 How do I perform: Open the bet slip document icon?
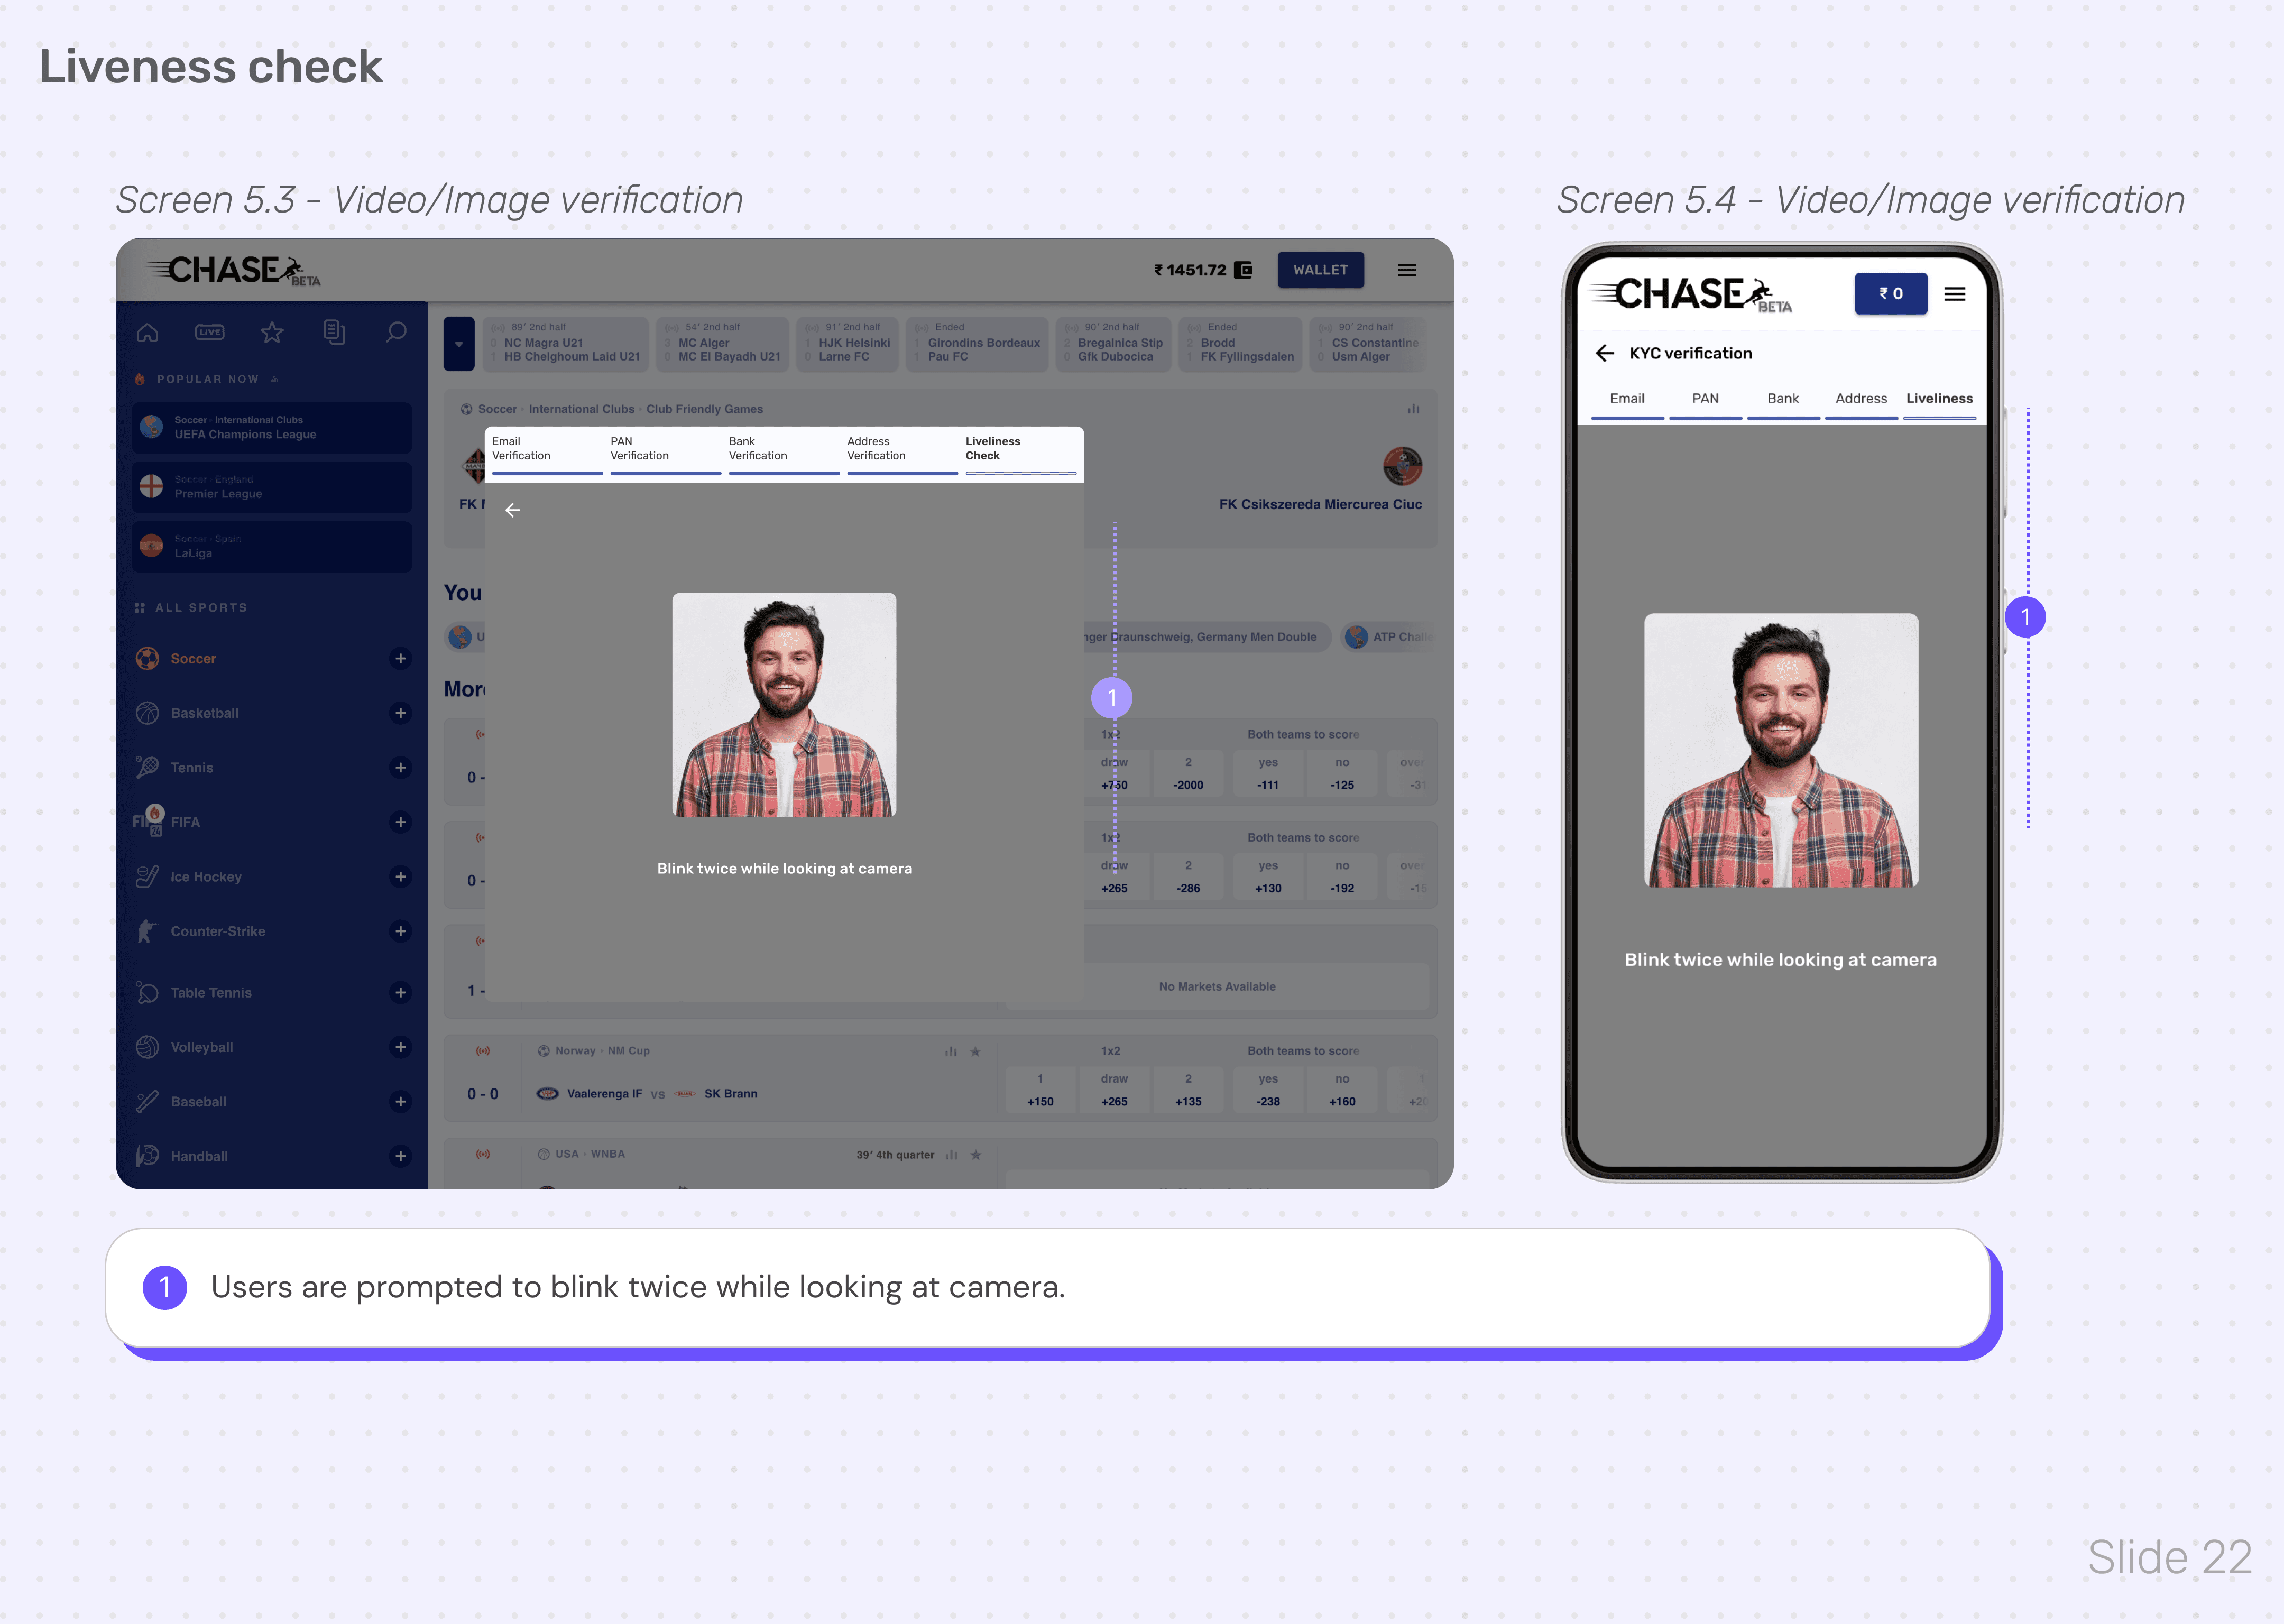point(334,333)
